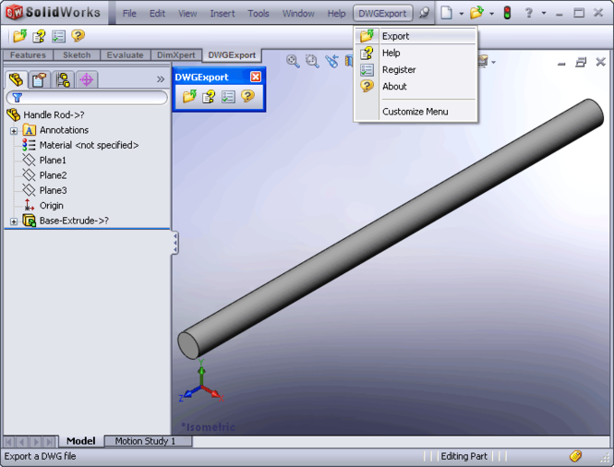
Task: Select the Model tab at bottom
Action: tap(81, 441)
